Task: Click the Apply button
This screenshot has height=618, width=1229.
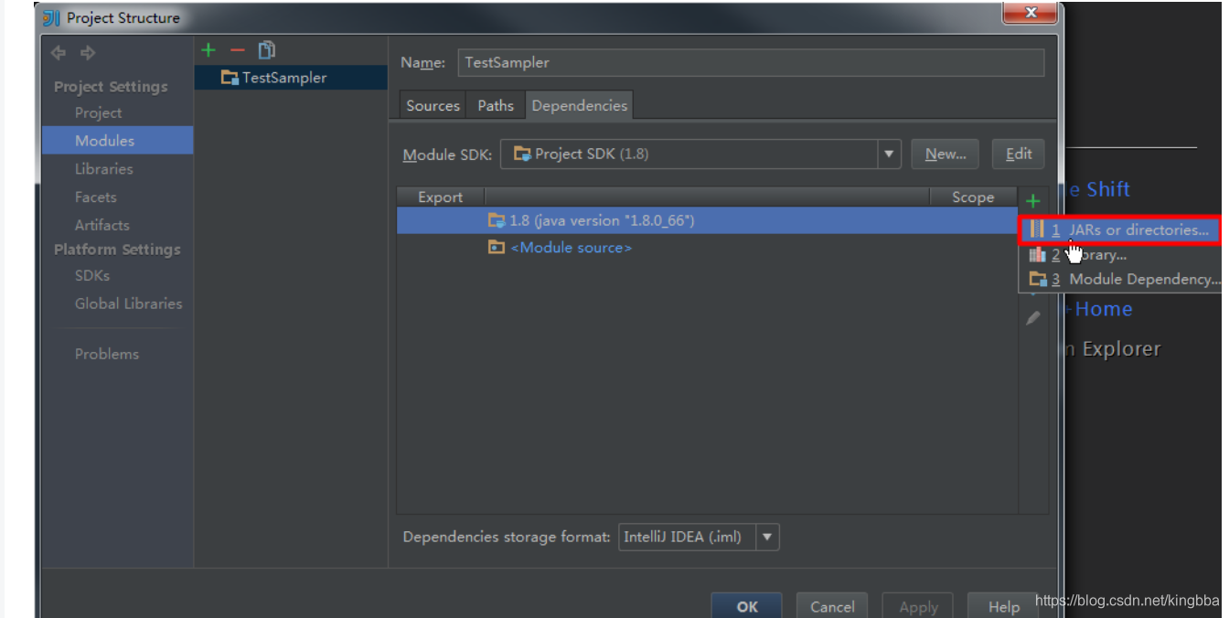Action: tap(918, 606)
